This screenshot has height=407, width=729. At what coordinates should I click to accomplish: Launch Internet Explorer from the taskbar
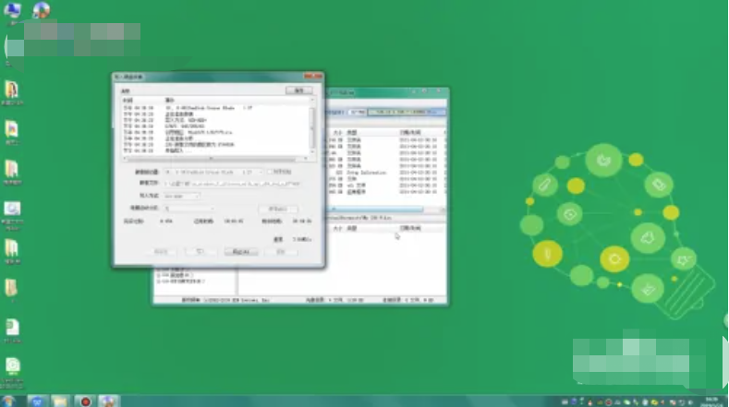coord(38,401)
